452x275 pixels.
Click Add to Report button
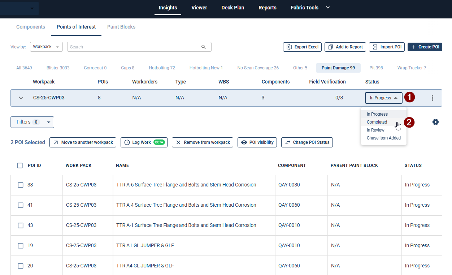coord(345,47)
